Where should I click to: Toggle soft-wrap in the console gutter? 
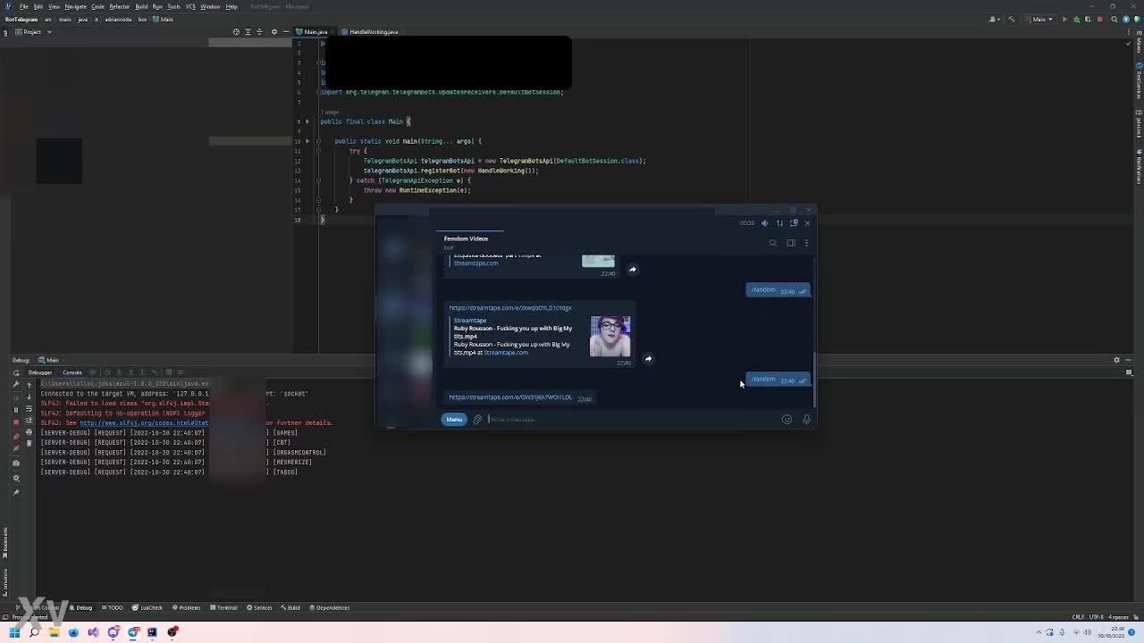(29, 409)
